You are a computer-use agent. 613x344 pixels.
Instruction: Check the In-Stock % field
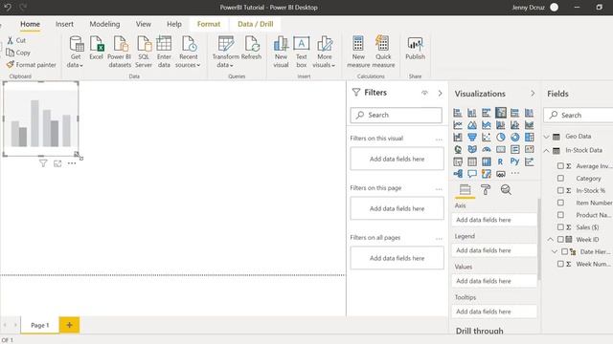pyautogui.click(x=560, y=190)
